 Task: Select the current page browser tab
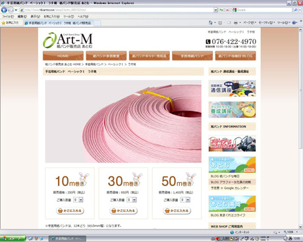(x=59, y=23)
